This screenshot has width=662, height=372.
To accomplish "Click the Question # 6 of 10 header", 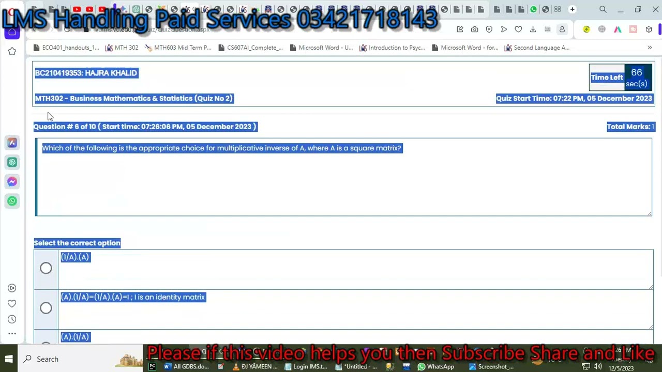I will [x=145, y=127].
